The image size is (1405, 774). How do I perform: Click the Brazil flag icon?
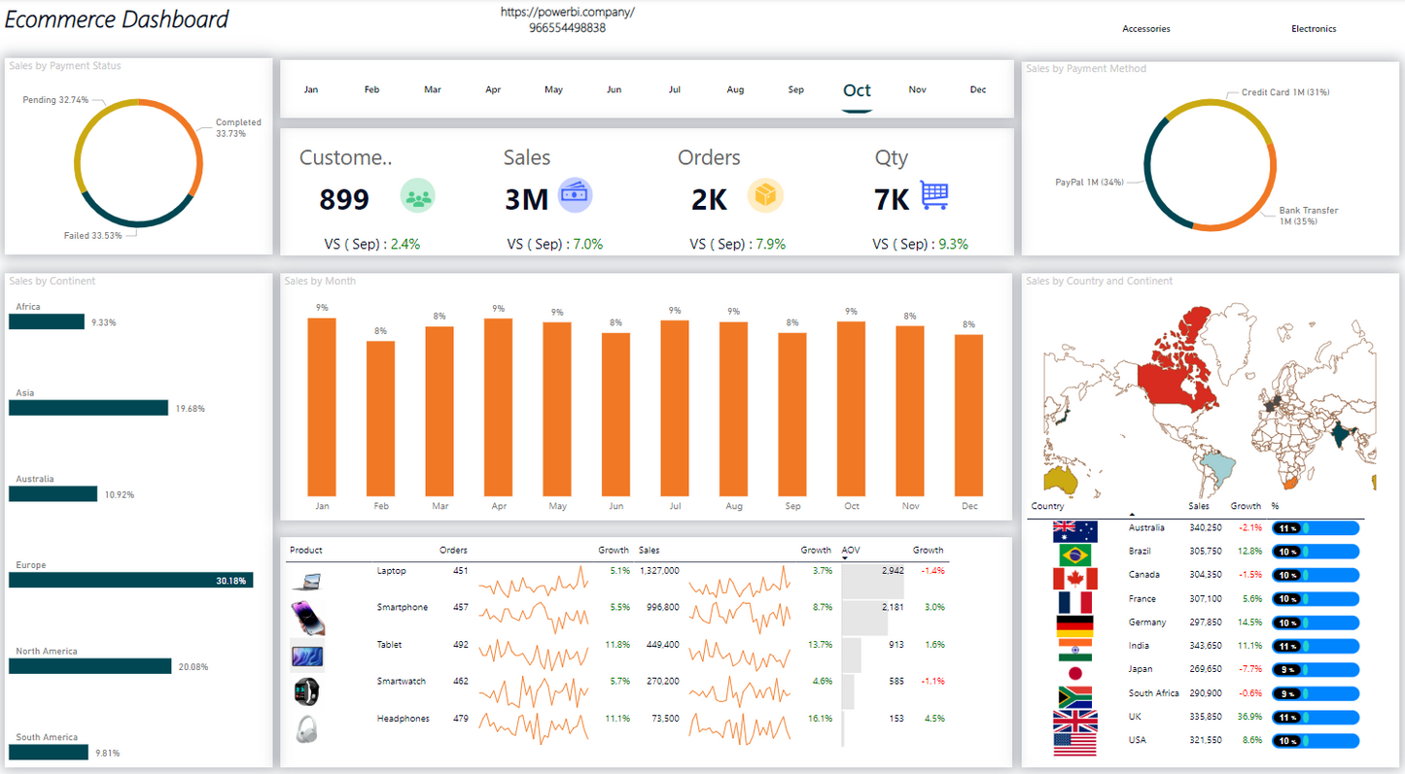[1074, 555]
